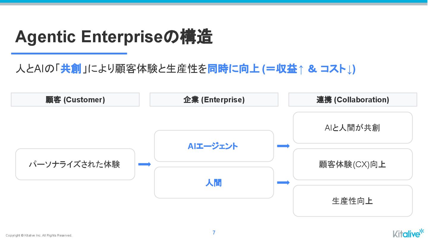The height and width of the screenshot is (241, 428).
Task: Click the slide title Agentic Enterpriseの構造
Action: 114,37
